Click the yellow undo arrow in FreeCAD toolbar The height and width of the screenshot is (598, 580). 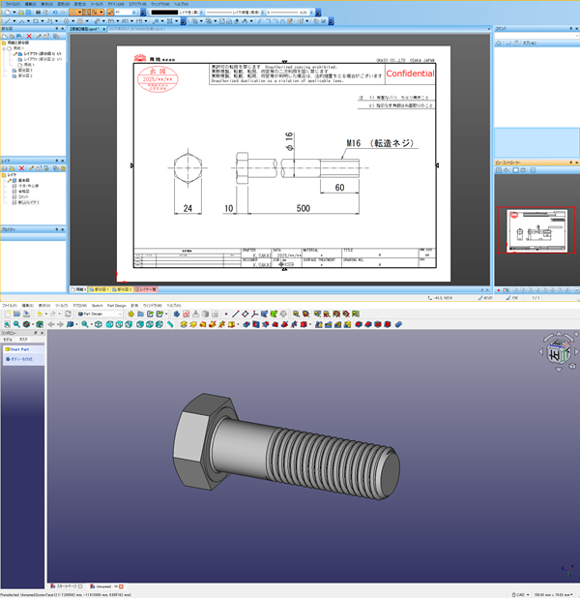click(40, 314)
